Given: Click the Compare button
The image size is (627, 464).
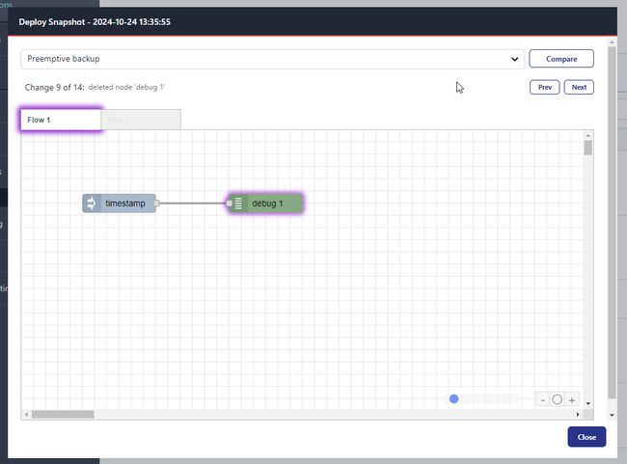Looking at the screenshot, I should click(561, 59).
